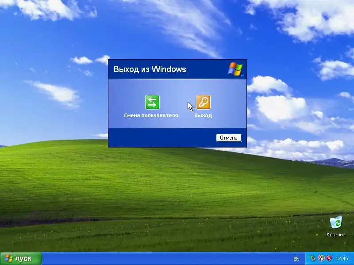
Task: Click the orange key Log Off icon
Action: [x=203, y=102]
